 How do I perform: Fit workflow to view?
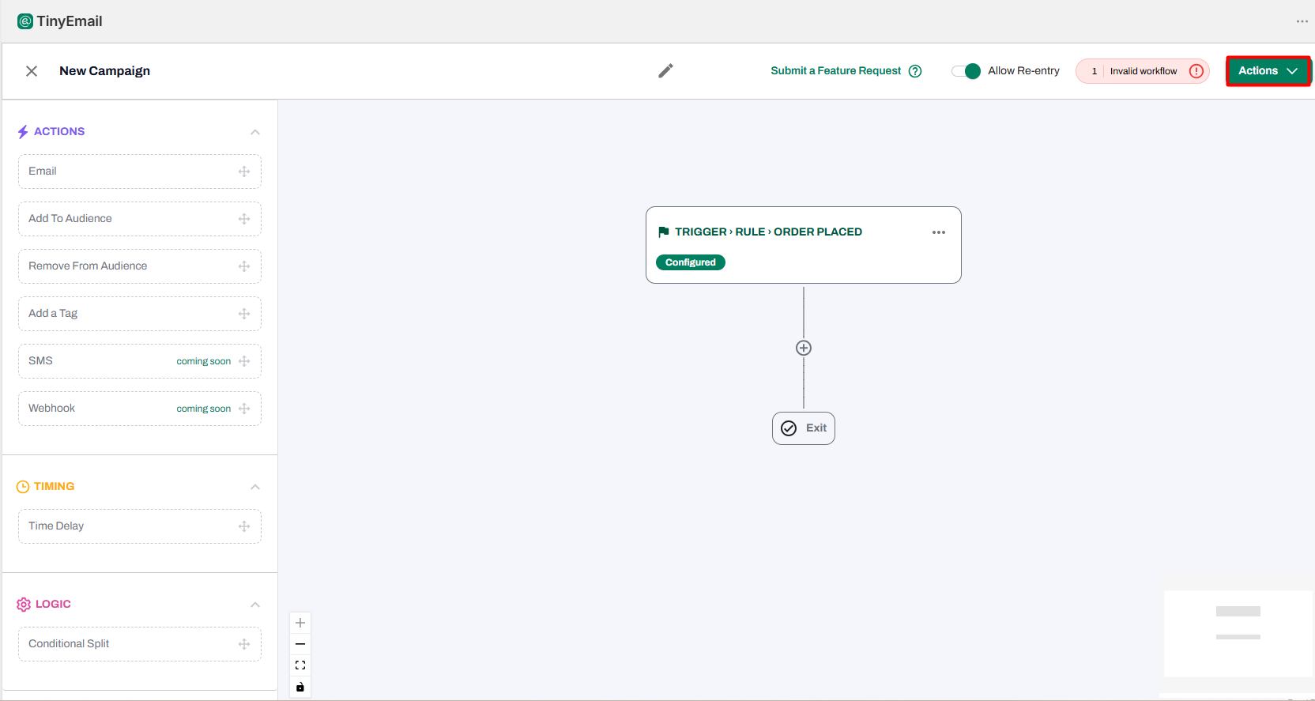click(x=300, y=665)
